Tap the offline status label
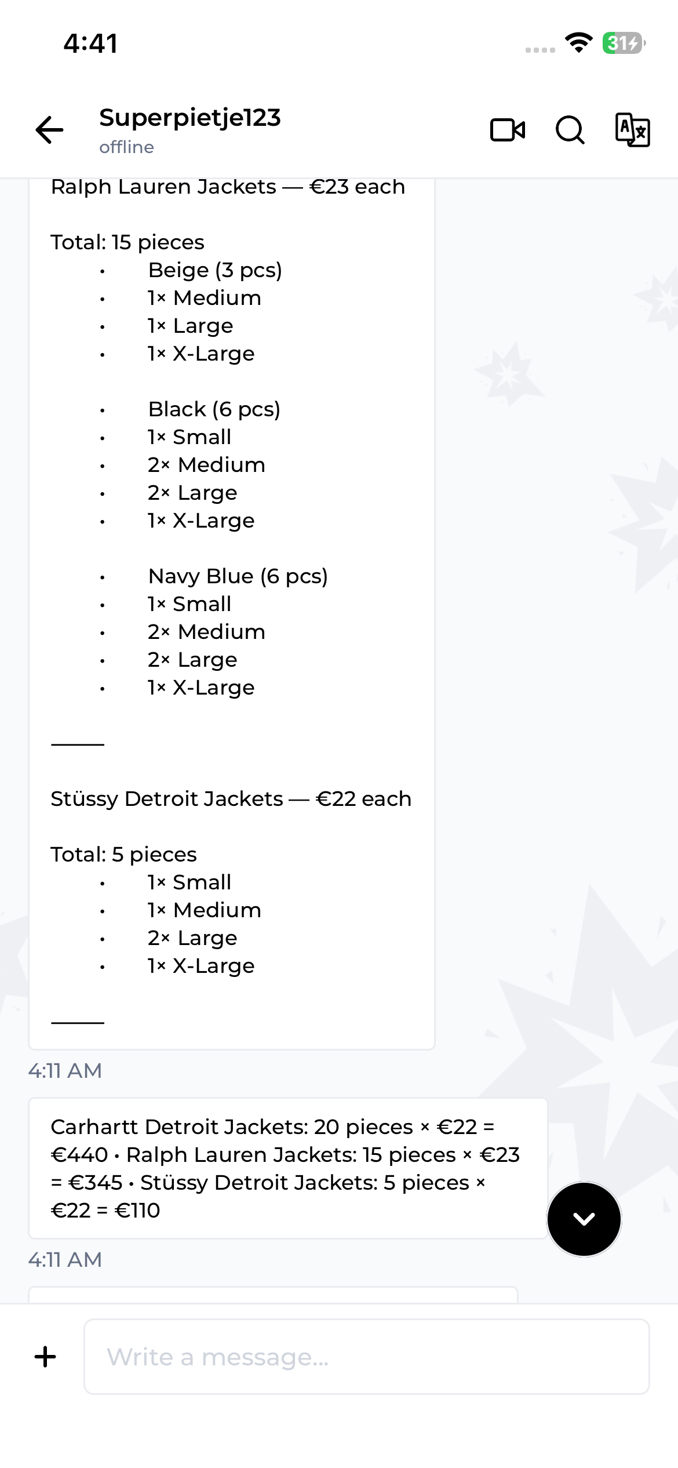 coord(126,147)
